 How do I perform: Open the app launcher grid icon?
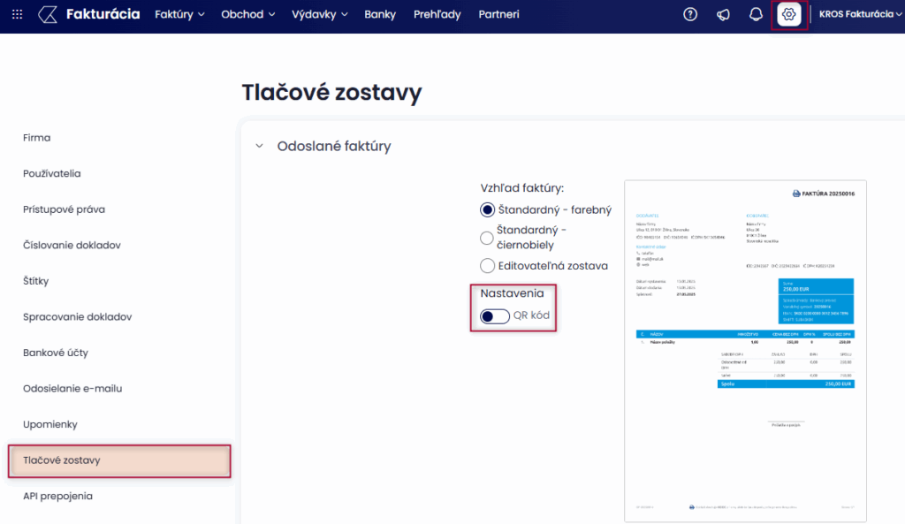pyautogui.click(x=18, y=14)
